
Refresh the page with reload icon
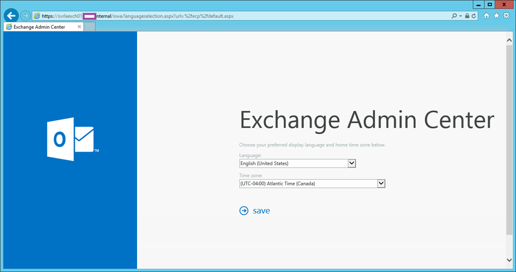[474, 16]
